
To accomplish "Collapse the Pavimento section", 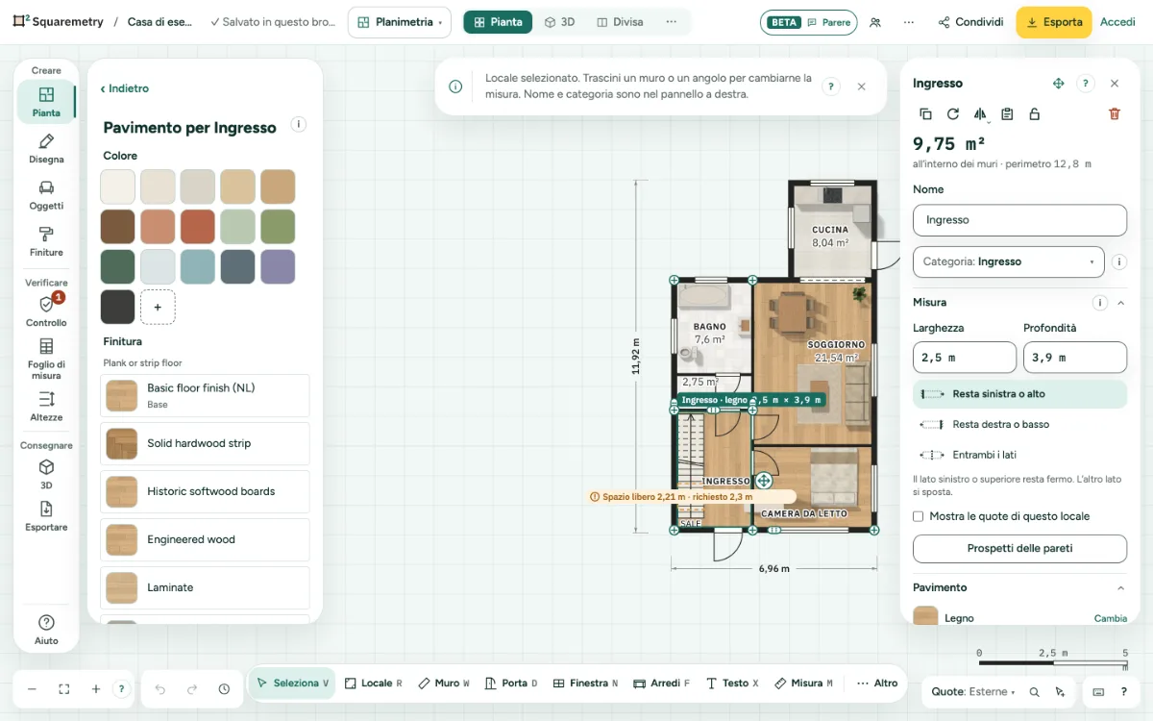I will (x=1120, y=587).
